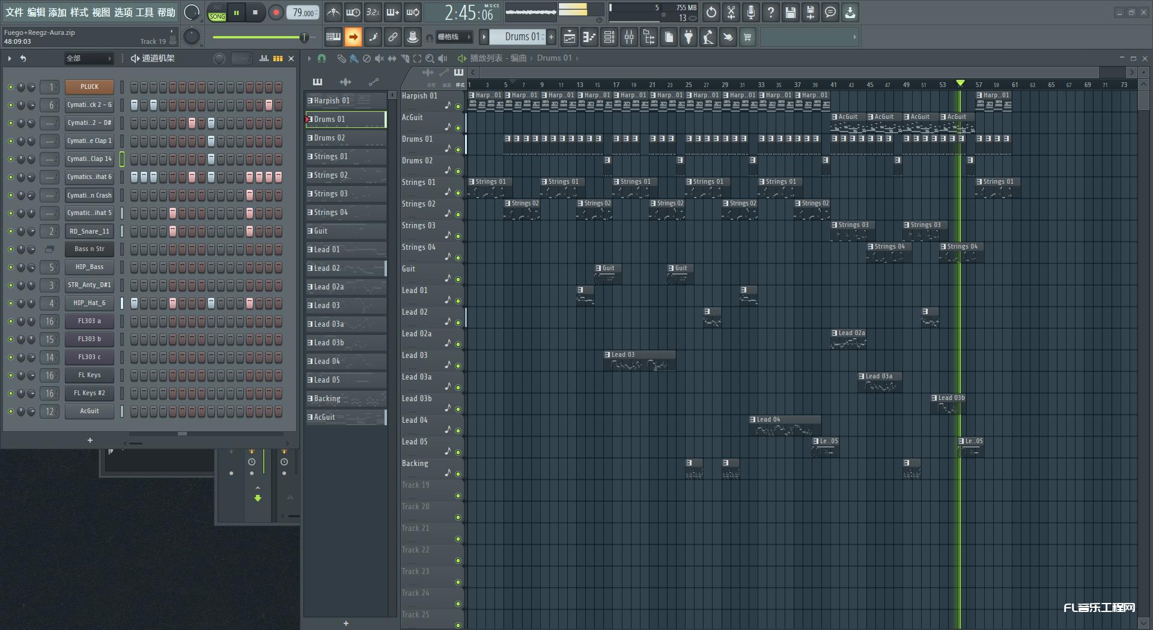
Task: Open help with the question mark icon
Action: pos(771,12)
